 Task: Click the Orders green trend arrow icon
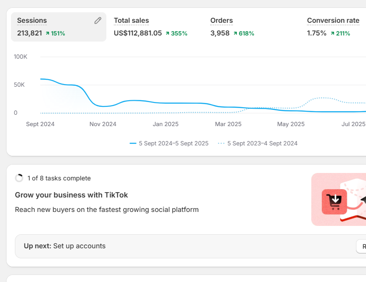pos(235,33)
